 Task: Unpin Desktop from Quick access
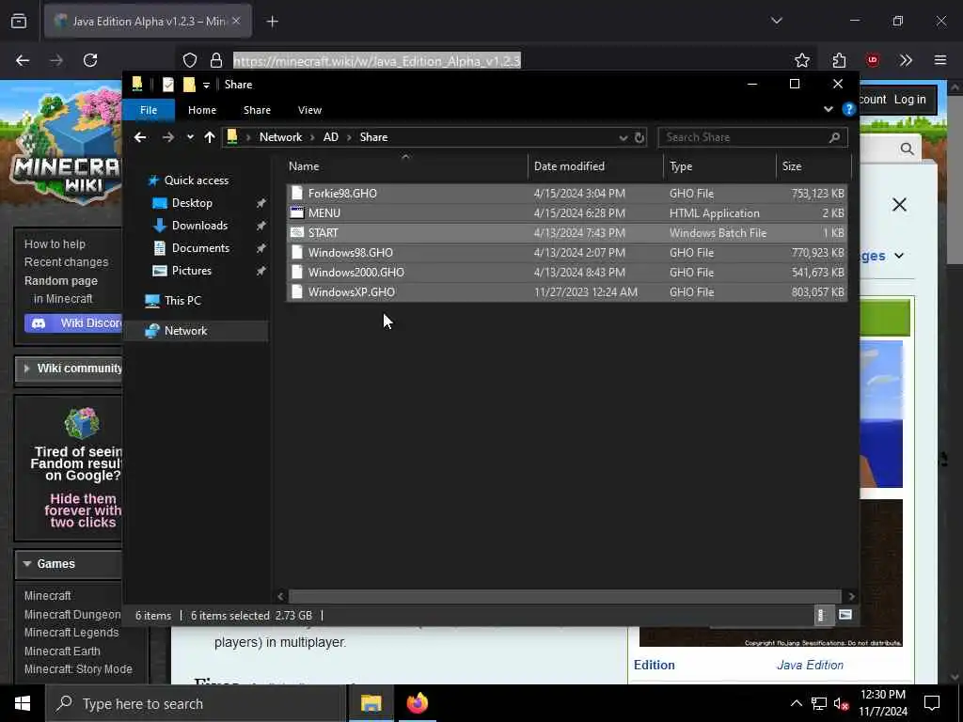tap(261, 203)
